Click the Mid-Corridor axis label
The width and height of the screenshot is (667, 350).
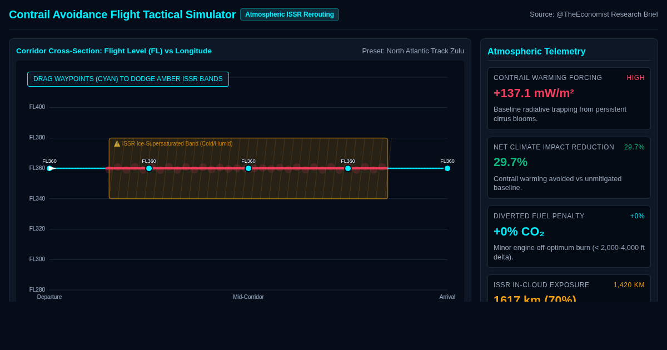pyautogui.click(x=248, y=297)
